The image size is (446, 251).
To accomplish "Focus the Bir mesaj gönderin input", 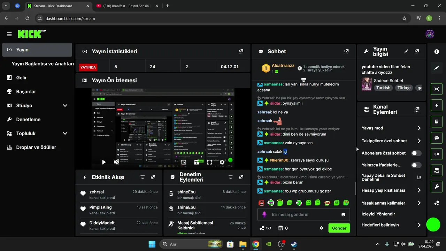I will (x=304, y=214).
